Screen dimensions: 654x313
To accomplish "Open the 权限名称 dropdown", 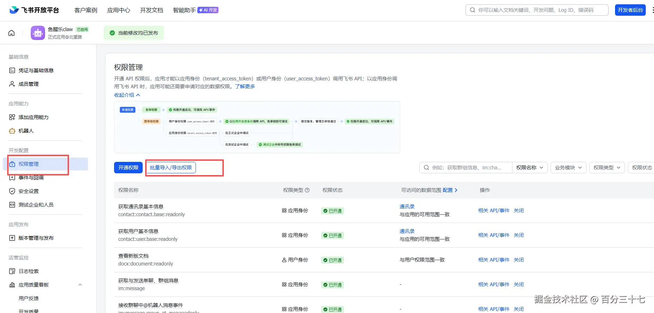I will tap(530, 168).
